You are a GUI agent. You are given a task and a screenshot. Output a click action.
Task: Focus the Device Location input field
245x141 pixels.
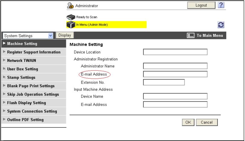(x=175, y=52)
